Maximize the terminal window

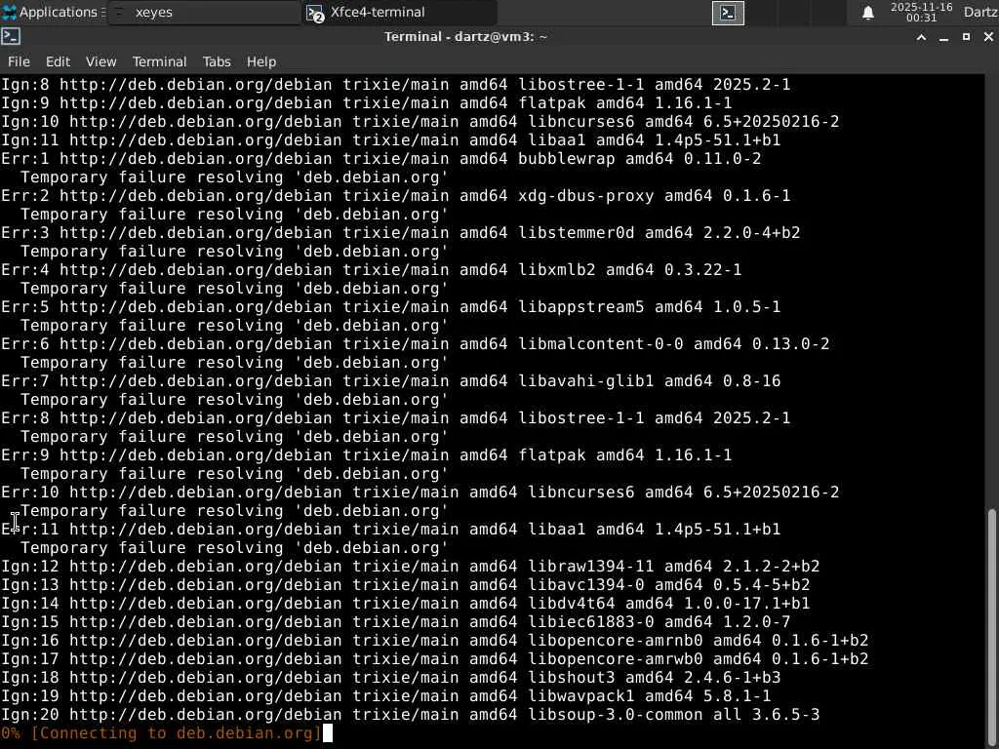pos(966,38)
